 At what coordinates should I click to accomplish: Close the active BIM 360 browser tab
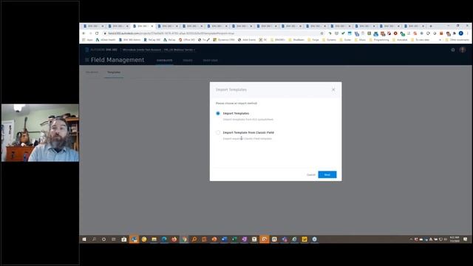(152, 27)
